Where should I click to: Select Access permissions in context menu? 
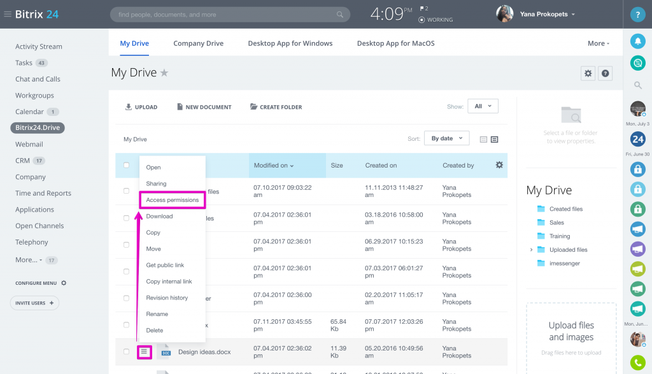coord(172,199)
